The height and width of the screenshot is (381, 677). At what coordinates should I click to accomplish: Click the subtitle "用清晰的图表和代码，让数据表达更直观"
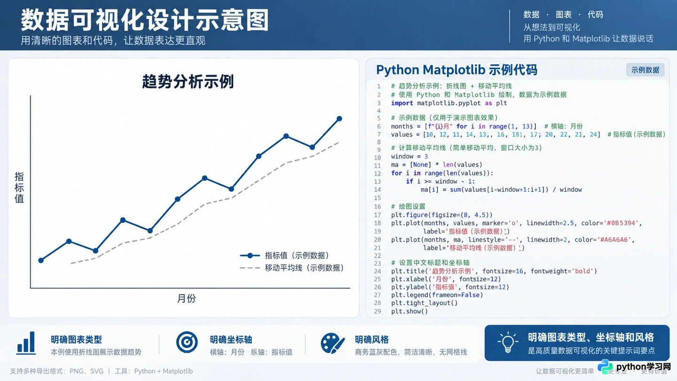point(113,40)
